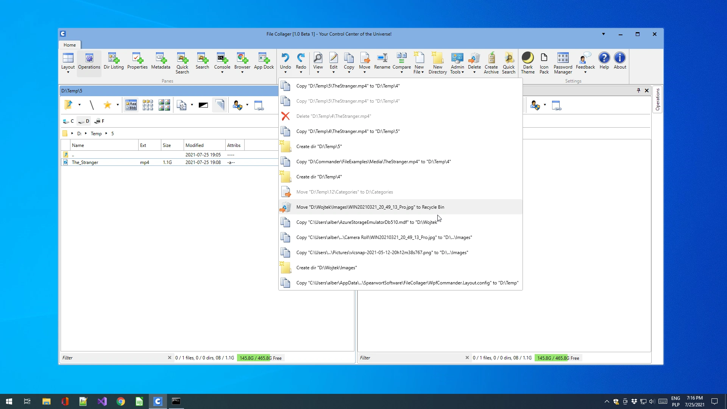Open the Operations side tab on right edge
Viewport: 727px width, 409px height.
click(x=657, y=99)
